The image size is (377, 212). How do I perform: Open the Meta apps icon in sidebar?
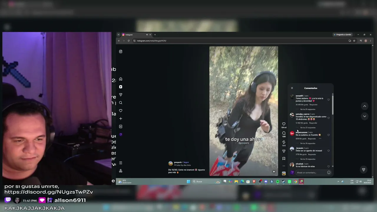click(120, 171)
